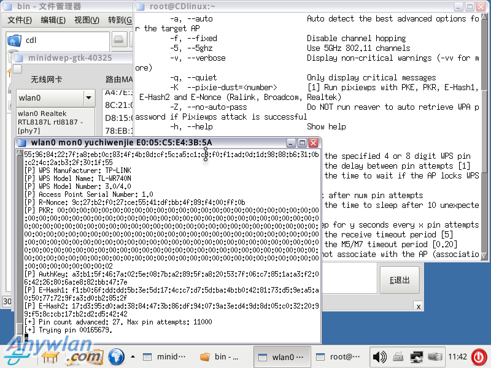Click the drive icon button in file manager
This screenshot has height=368, width=491.
(119, 40)
